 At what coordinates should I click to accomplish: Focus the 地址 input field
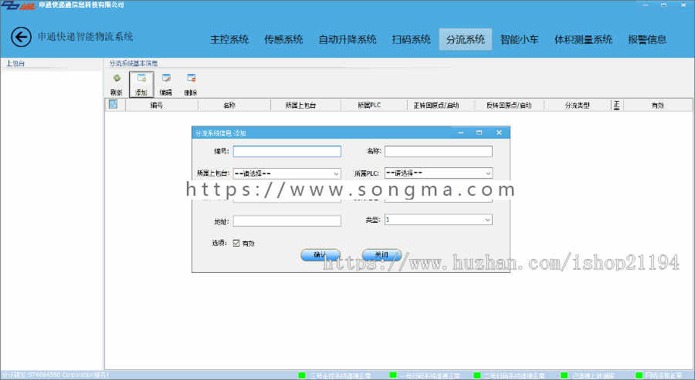tap(286, 220)
